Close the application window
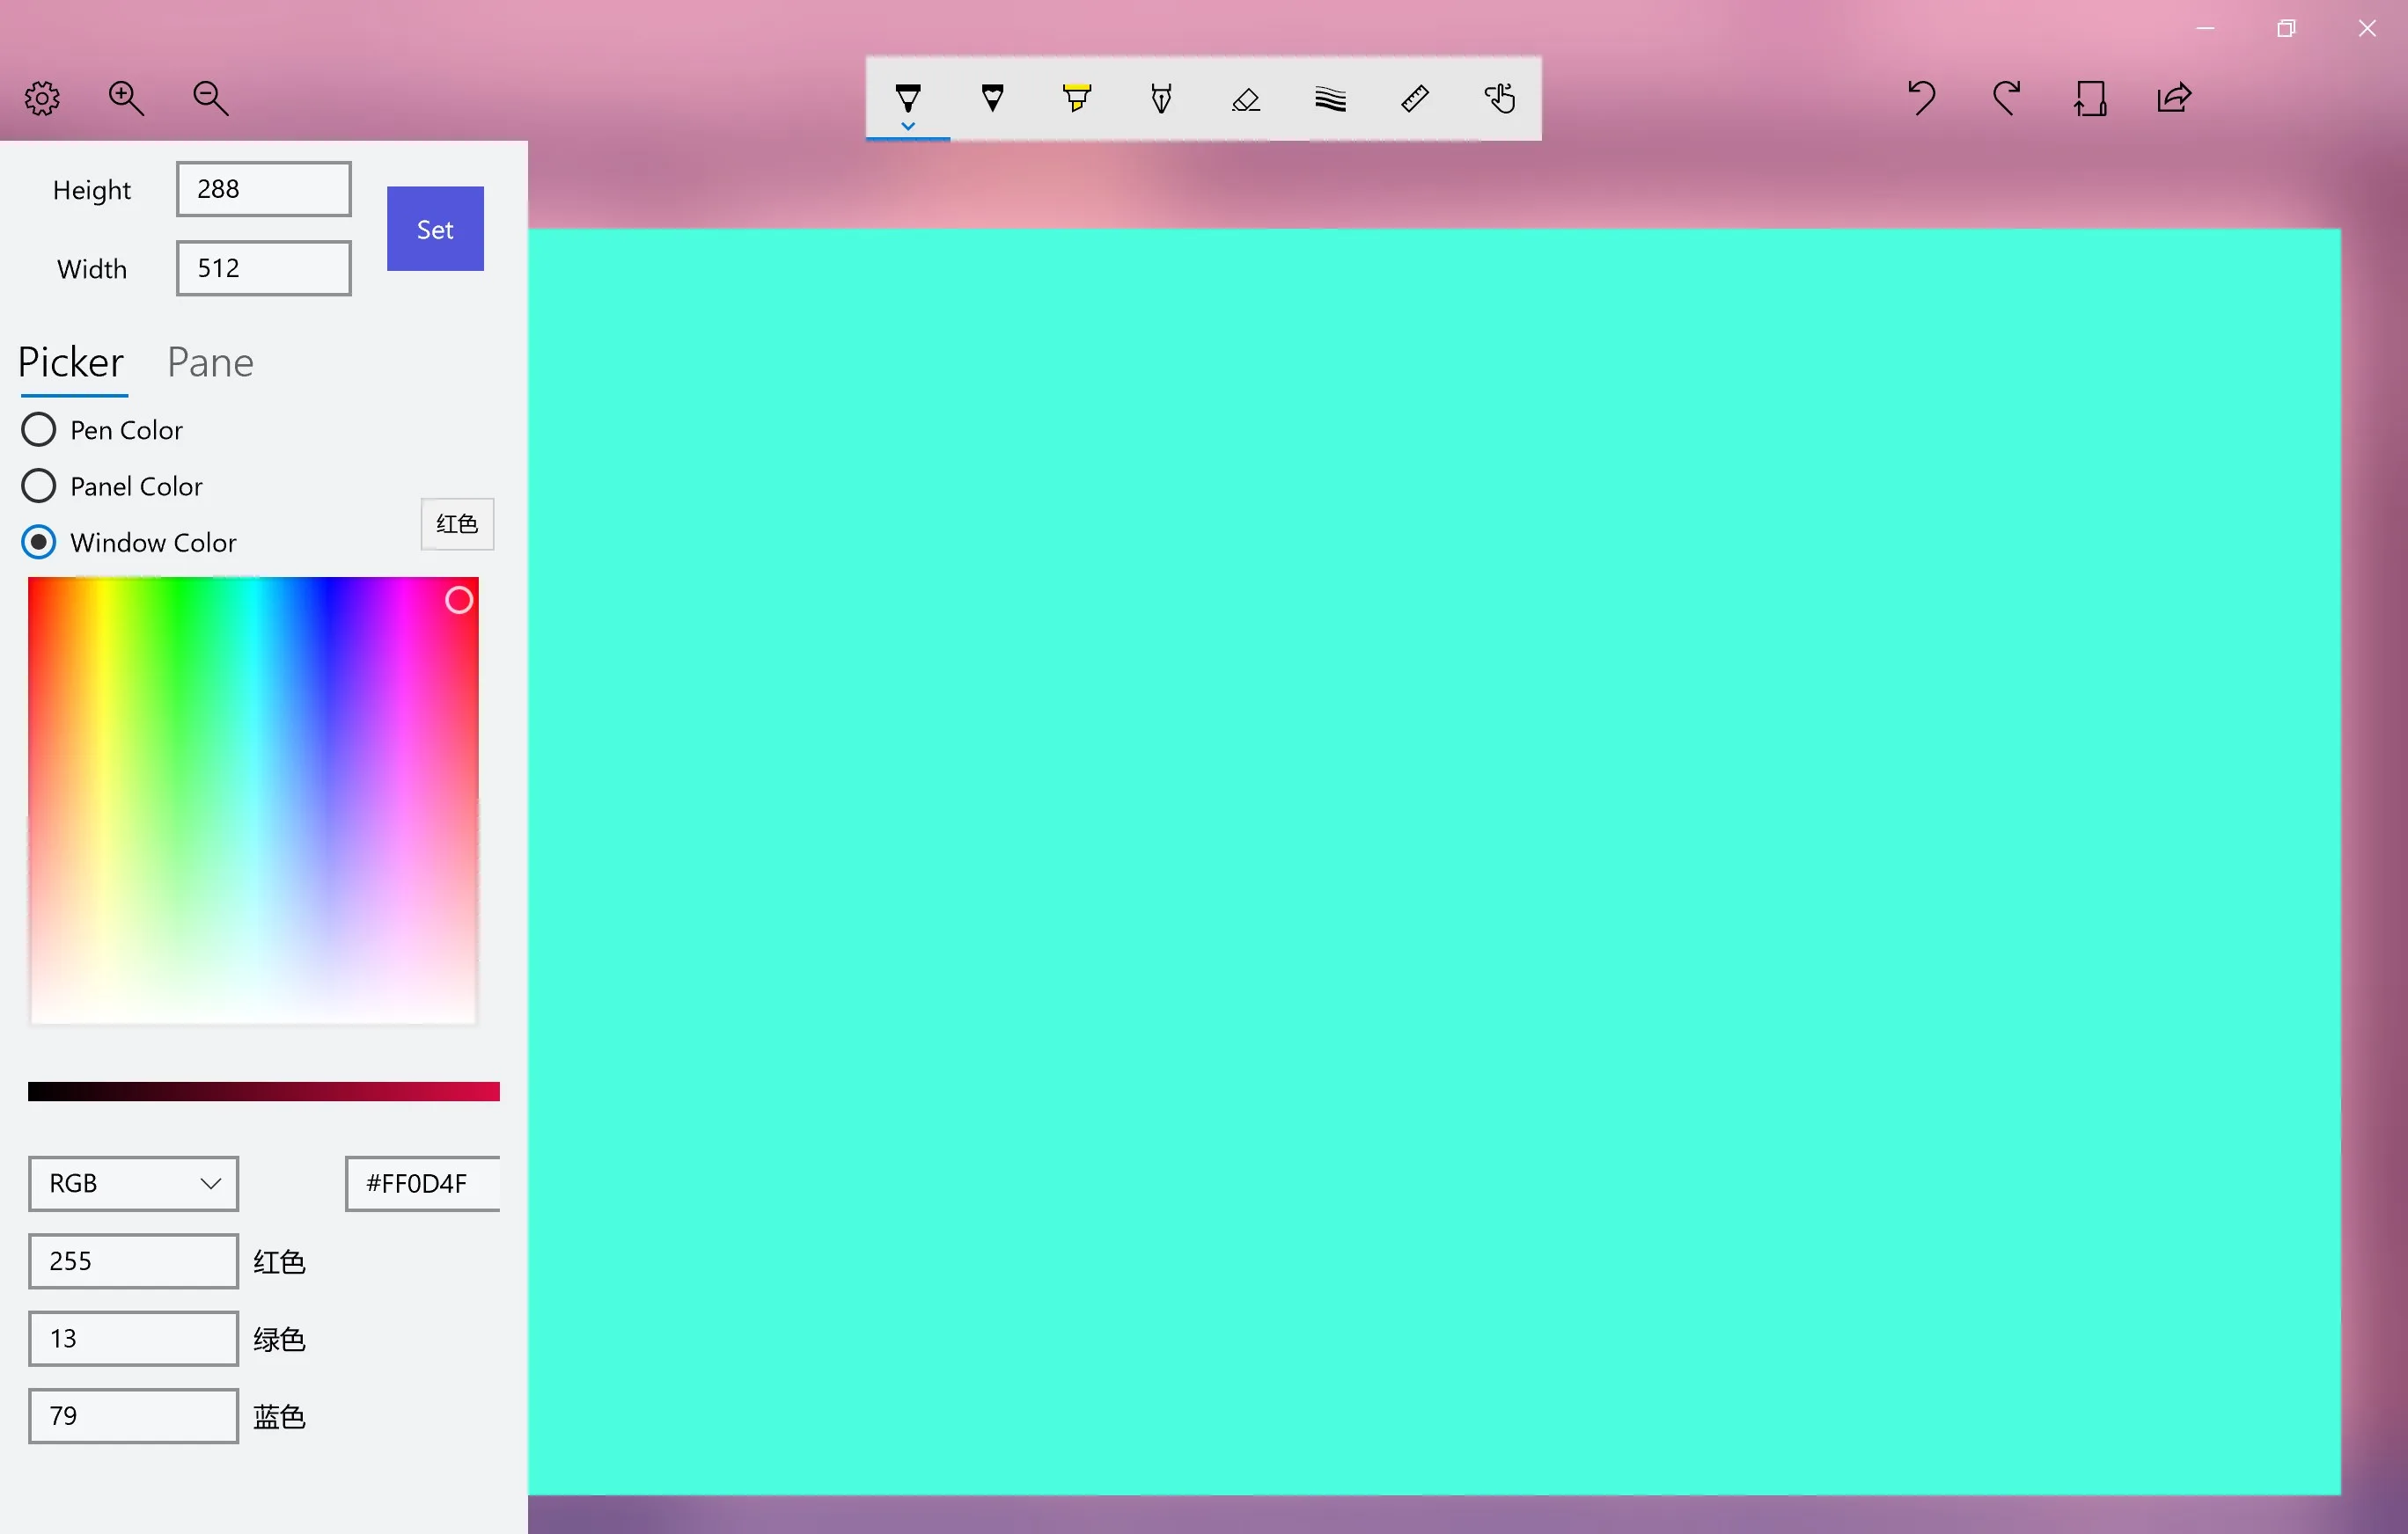The height and width of the screenshot is (1534, 2408). pos(2367,28)
